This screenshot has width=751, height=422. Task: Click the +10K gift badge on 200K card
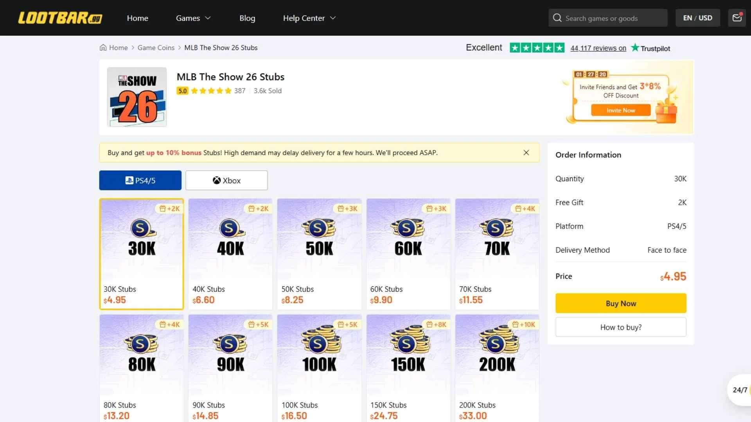[x=523, y=325]
